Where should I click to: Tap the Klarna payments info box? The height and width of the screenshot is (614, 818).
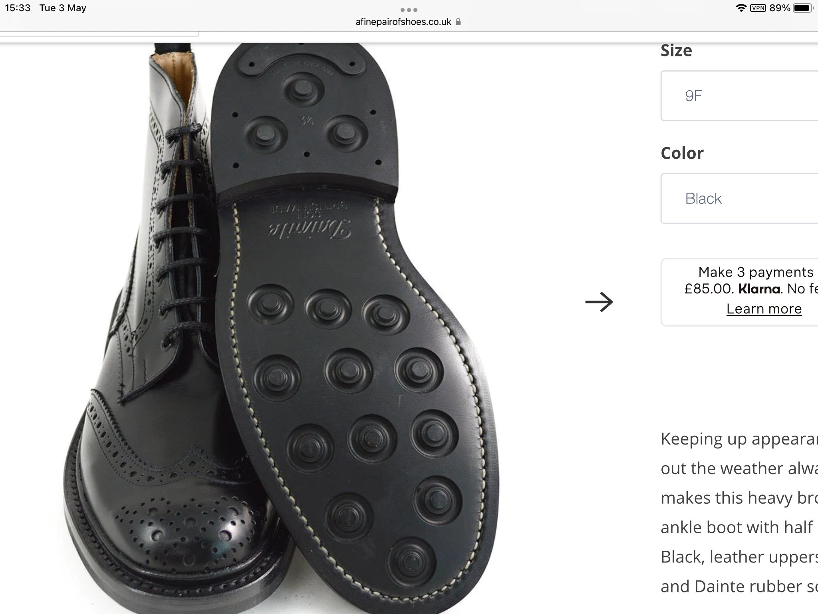tap(739, 292)
